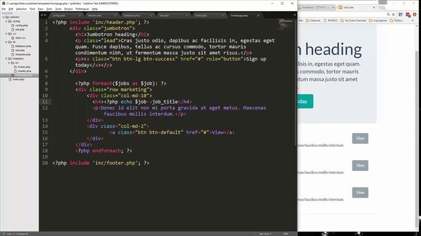Open the WMVCS bookmark
Viewport: 421px width, 236px height.
pyautogui.click(x=330, y=20)
